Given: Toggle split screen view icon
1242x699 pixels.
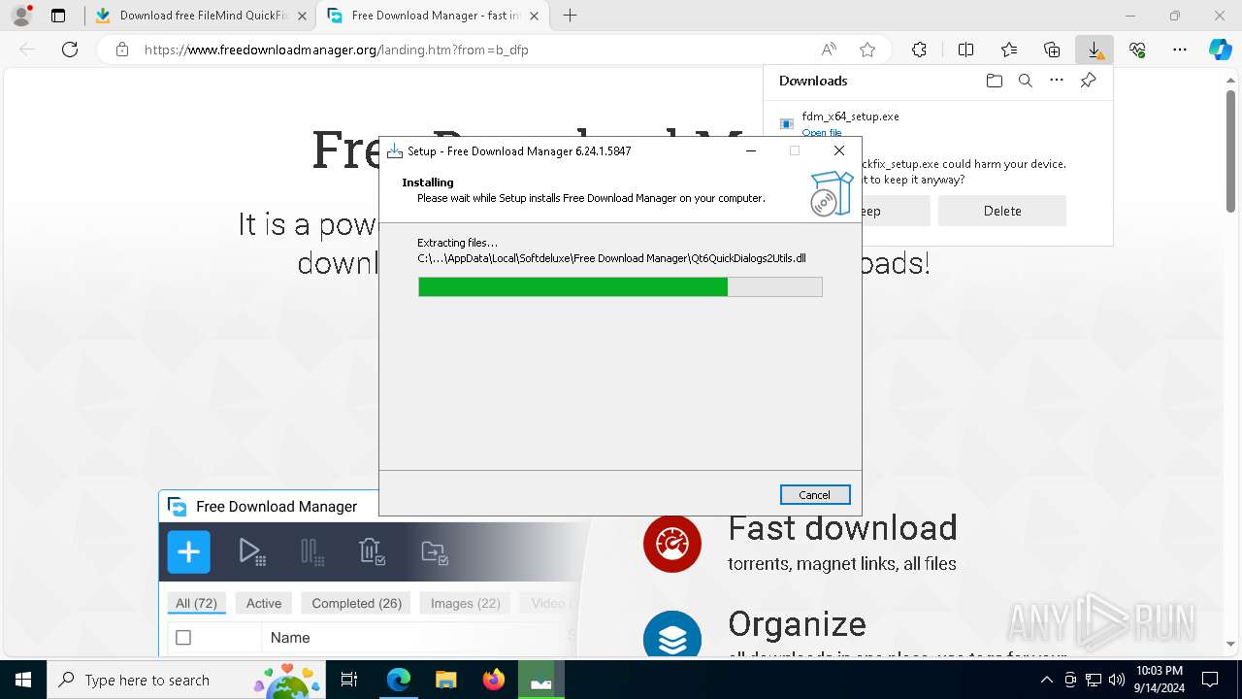Looking at the screenshot, I should [x=965, y=50].
